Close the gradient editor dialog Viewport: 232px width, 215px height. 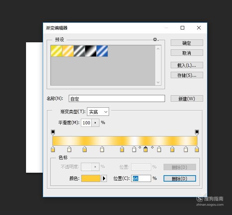199,28
